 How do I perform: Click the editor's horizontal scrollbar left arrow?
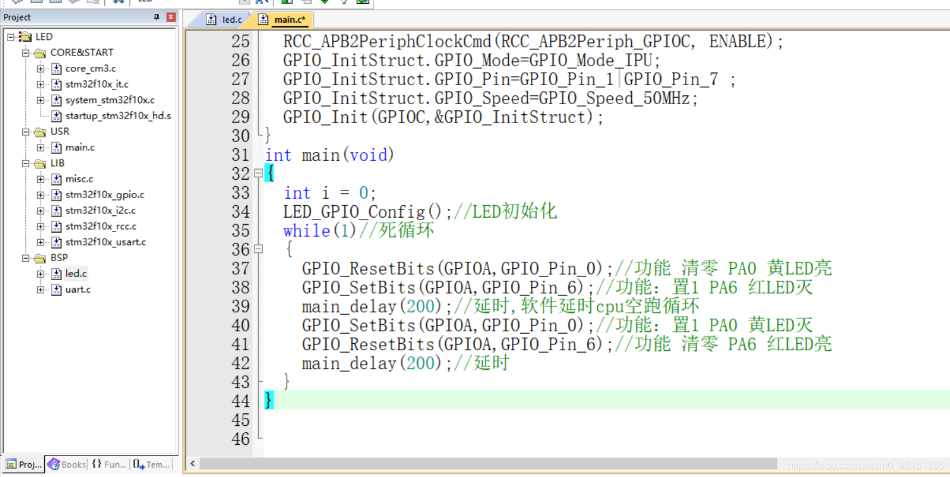[x=193, y=464]
